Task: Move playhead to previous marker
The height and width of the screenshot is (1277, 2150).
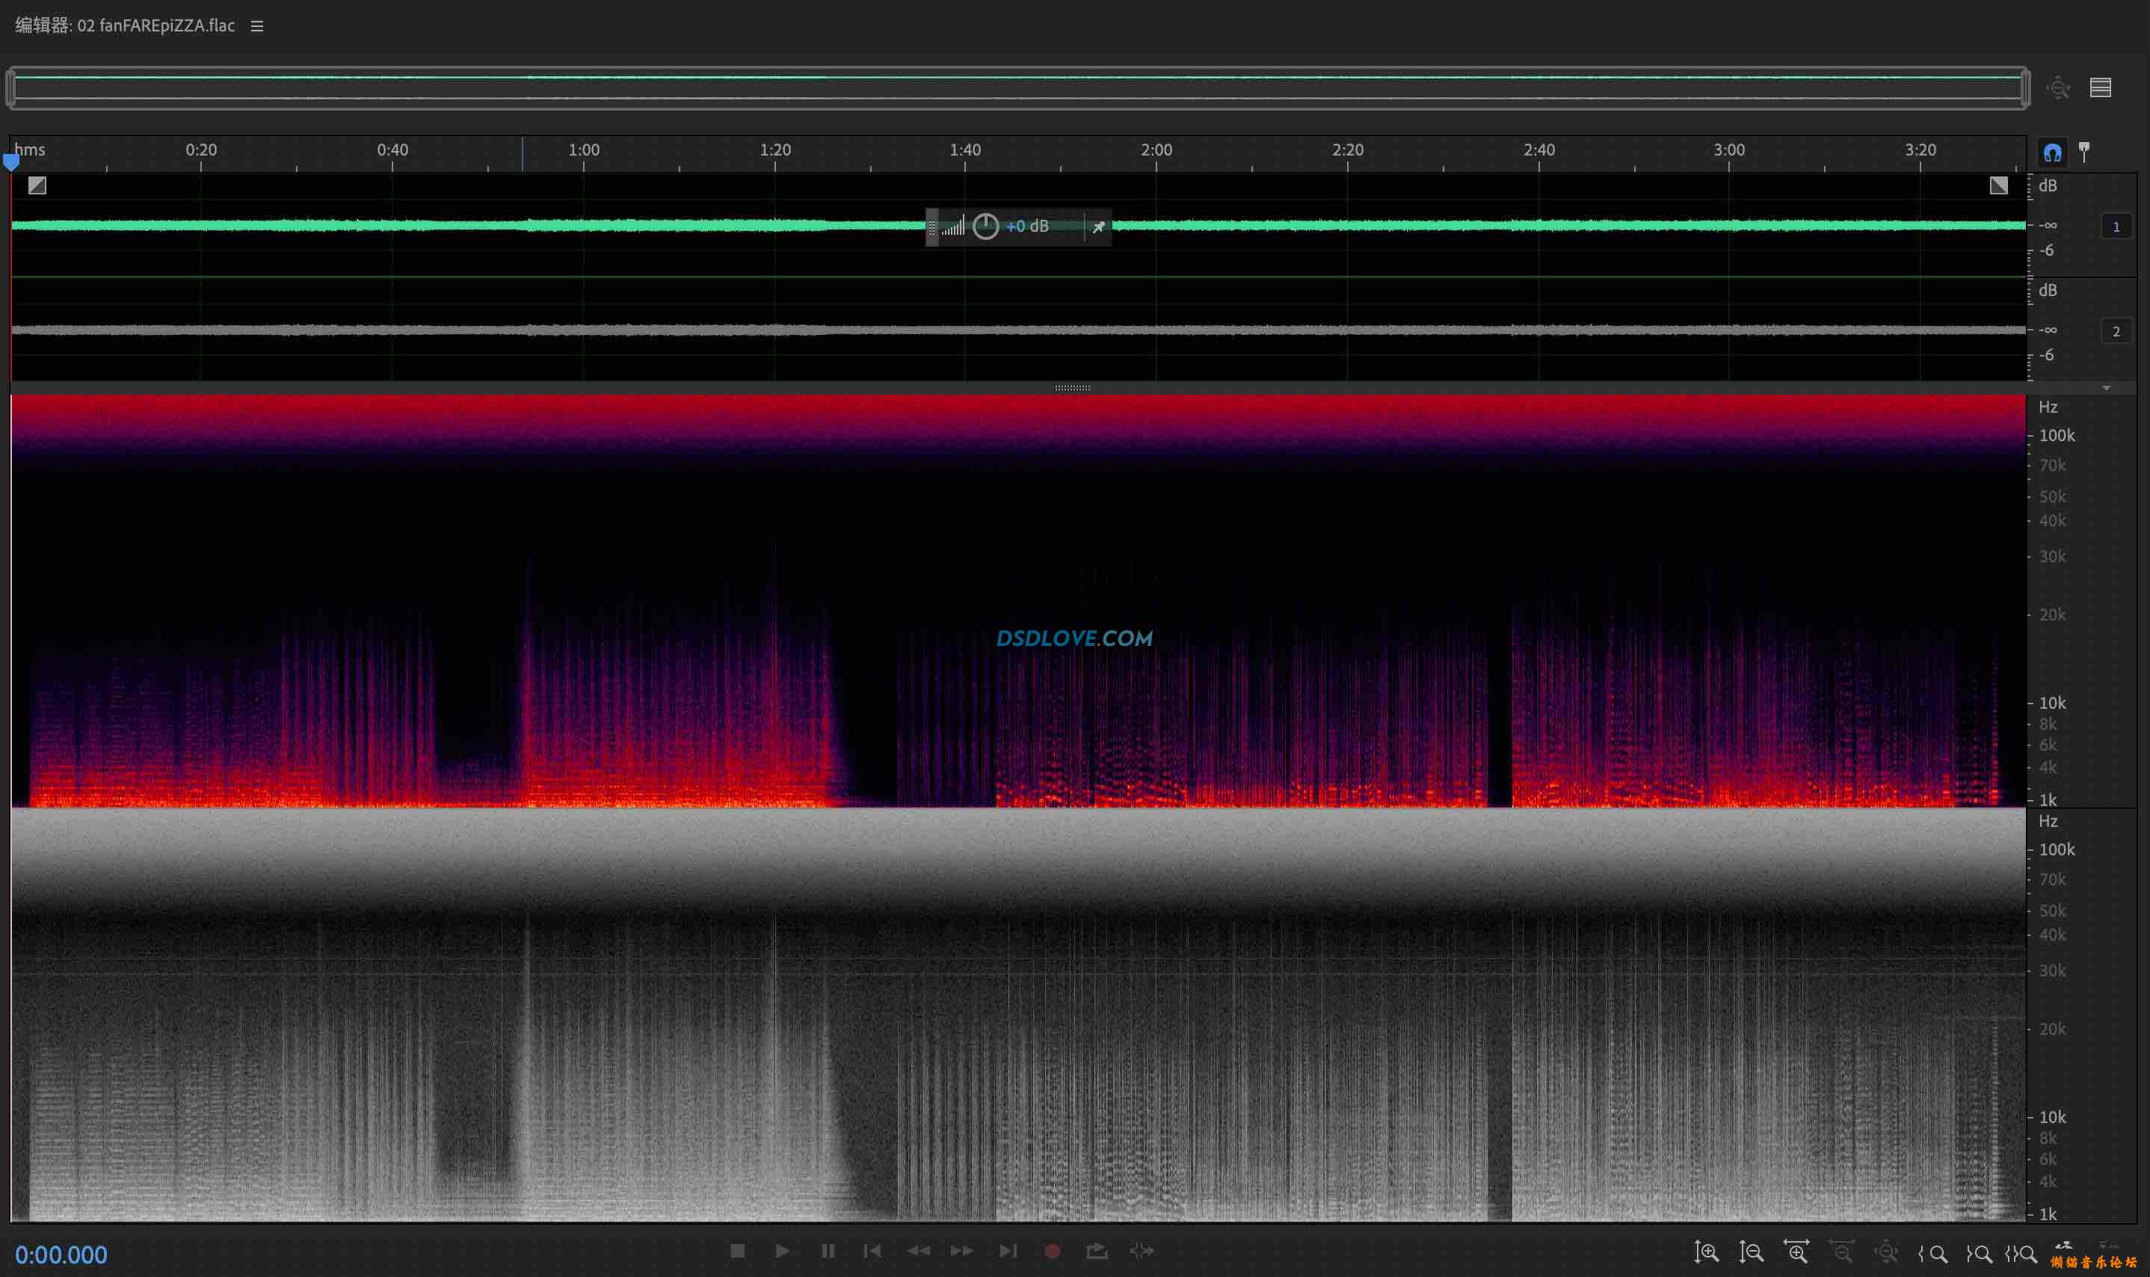Action: [x=872, y=1251]
